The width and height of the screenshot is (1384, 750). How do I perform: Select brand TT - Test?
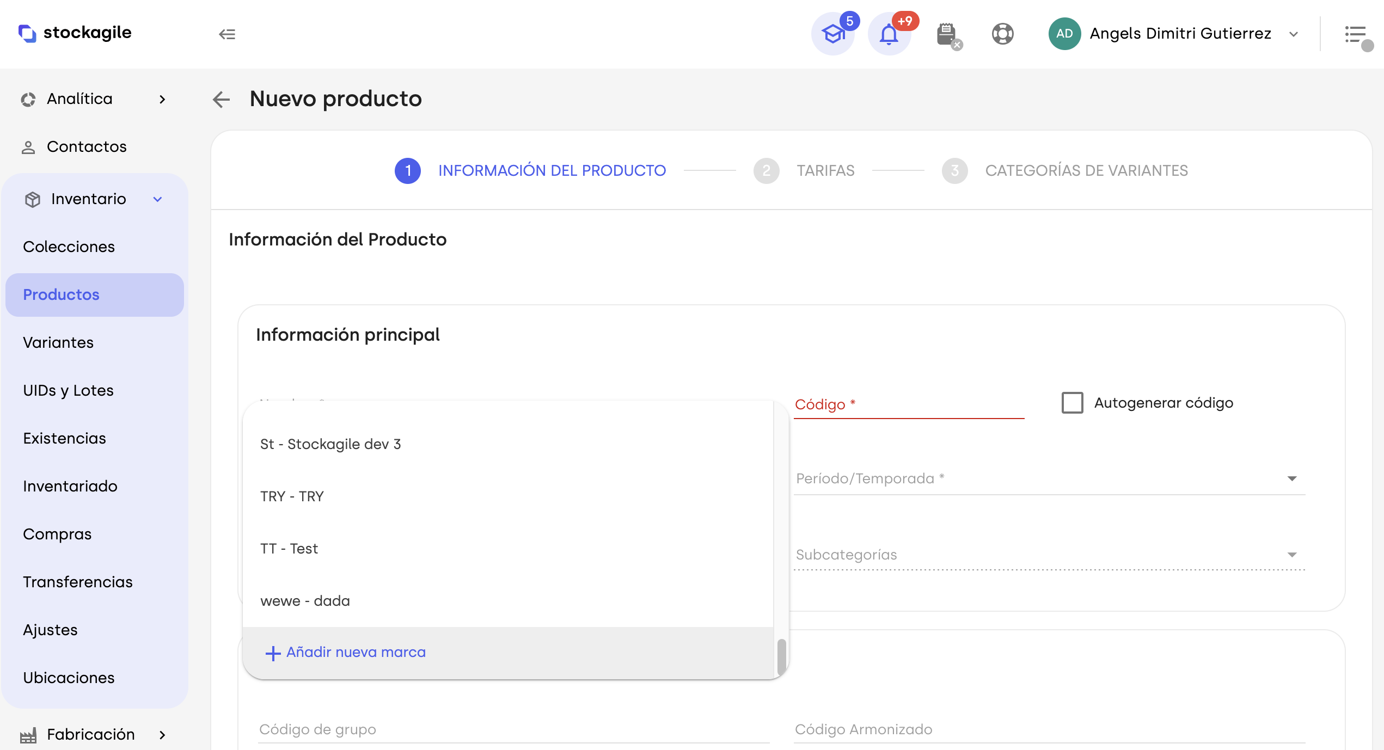point(508,549)
